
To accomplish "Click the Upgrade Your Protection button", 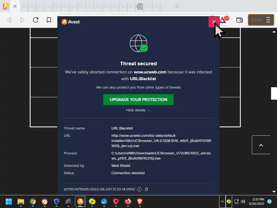I will (138, 100).
